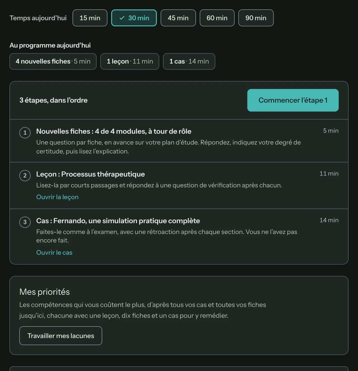Click the '11 min' duration of step 2
This screenshot has height=371, width=358.
pyautogui.click(x=329, y=173)
